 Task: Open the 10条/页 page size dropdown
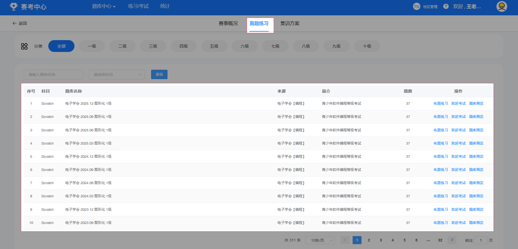click(x=320, y=240)
